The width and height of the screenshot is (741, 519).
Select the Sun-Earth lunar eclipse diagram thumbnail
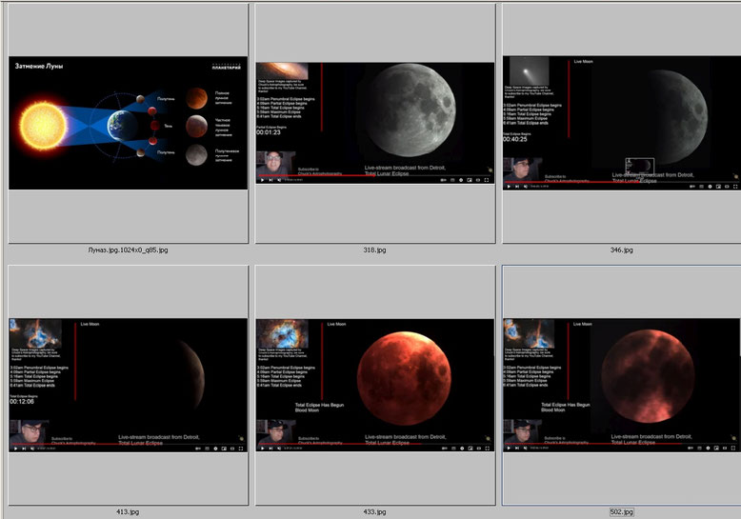(x=128, y=123)
